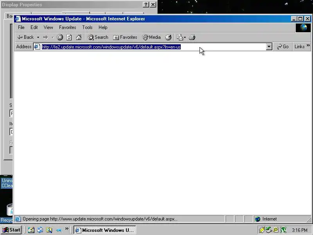Expand the Quick Launch overflow chevron
Image resolution: width=313 pixels, height=235 pixels.
[x=67, y=229]
